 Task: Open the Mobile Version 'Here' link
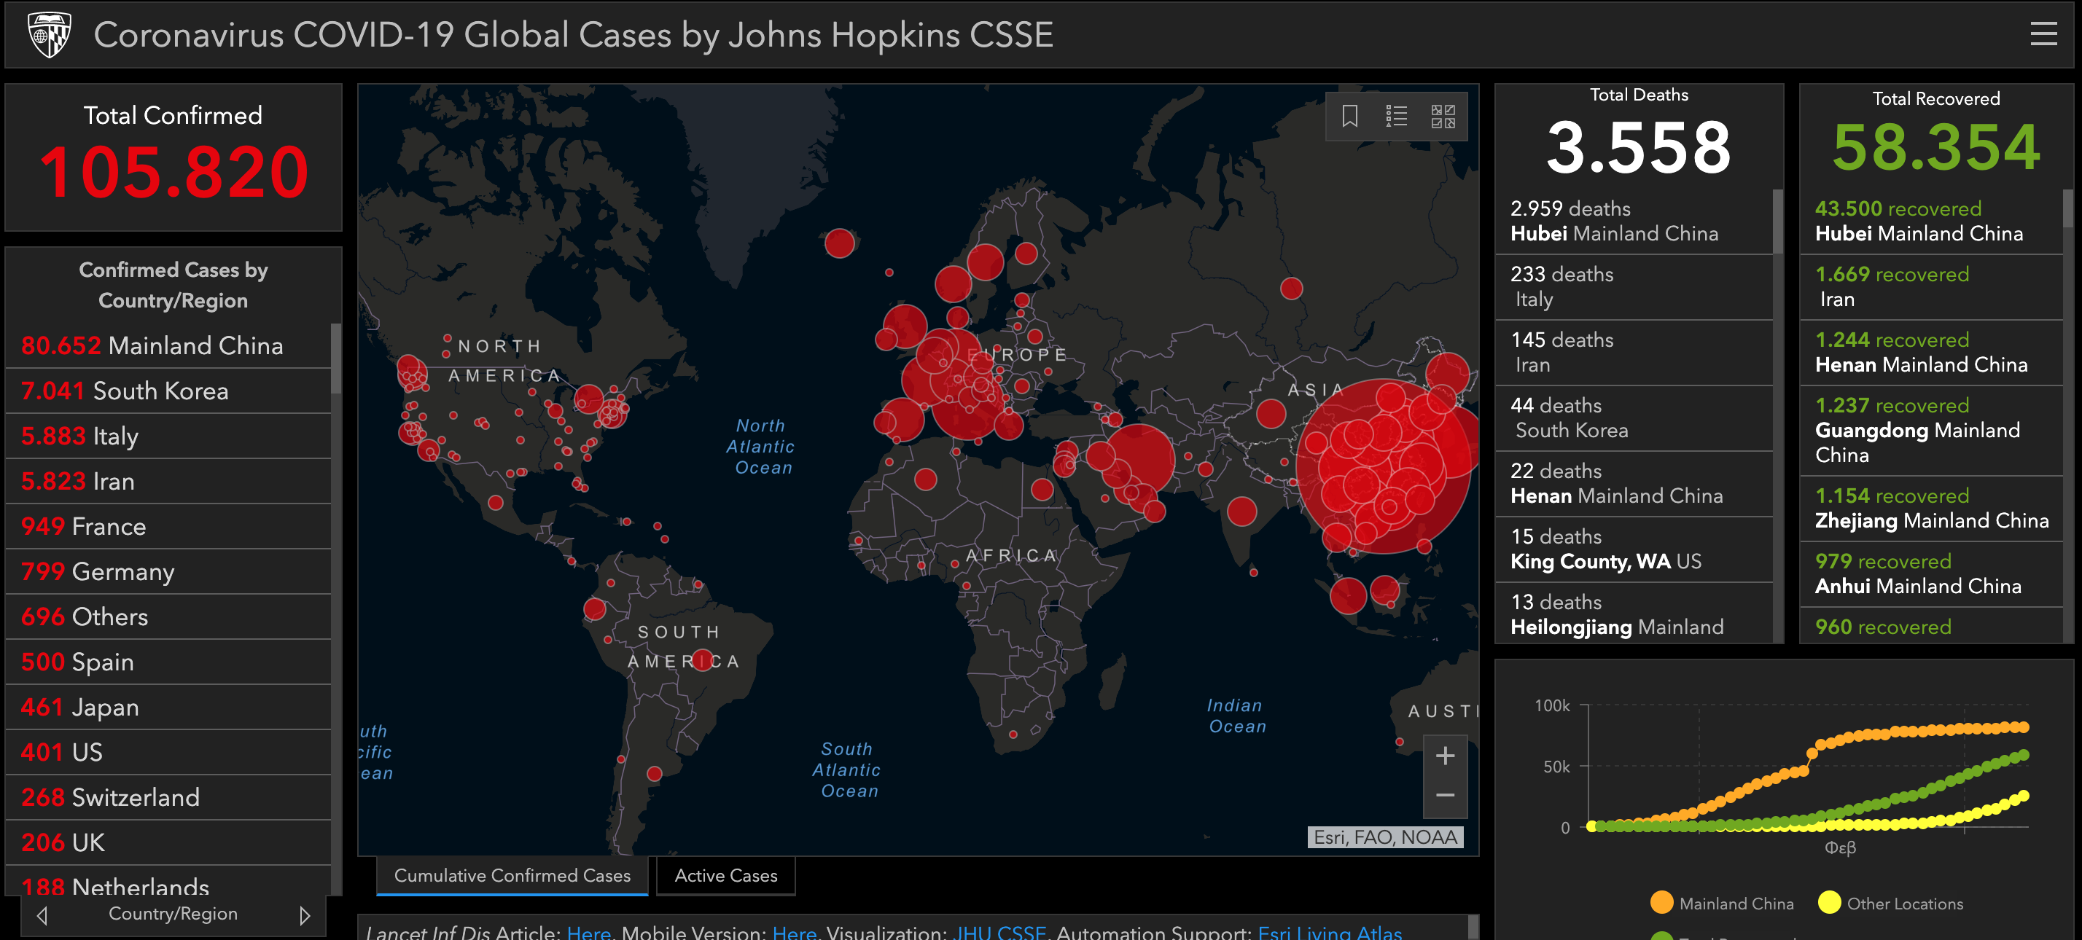794,932
